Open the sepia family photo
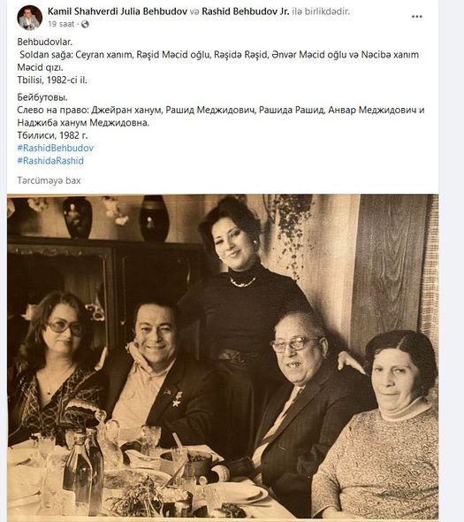 (x=223, y=357)
